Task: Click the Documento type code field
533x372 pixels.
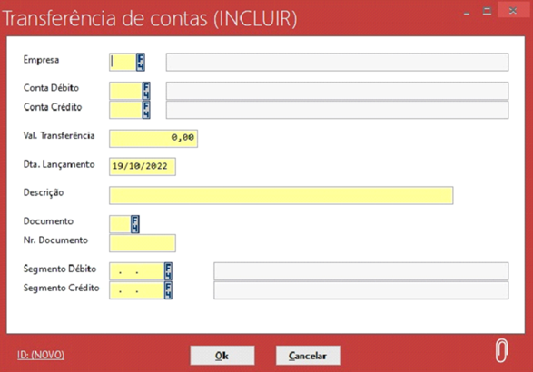Action: click(x=120, y=224)
